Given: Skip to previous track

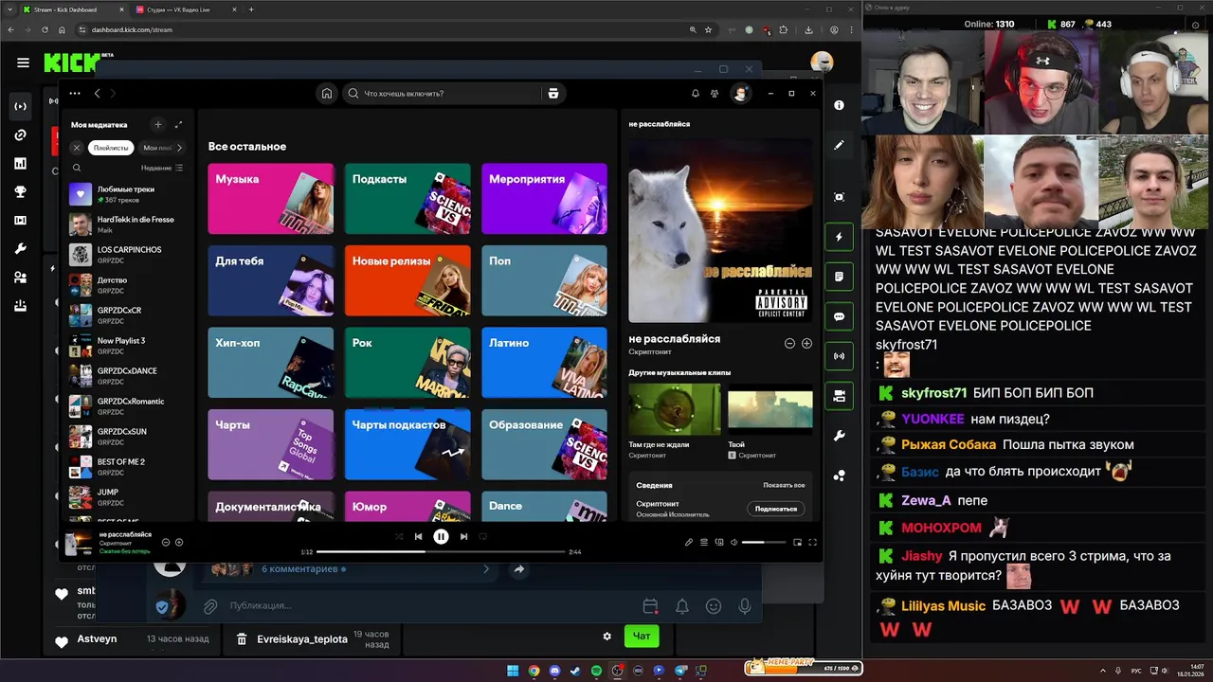Looking at the screenshot, I should [x=418, y=536].
